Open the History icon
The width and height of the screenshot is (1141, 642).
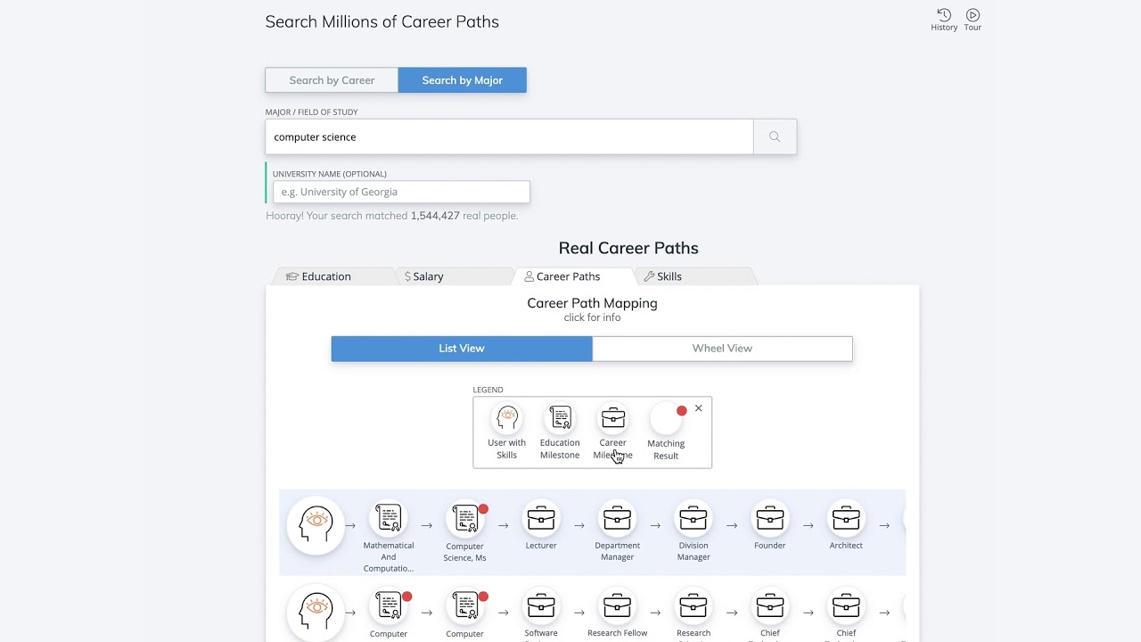[x=944, y=15]
